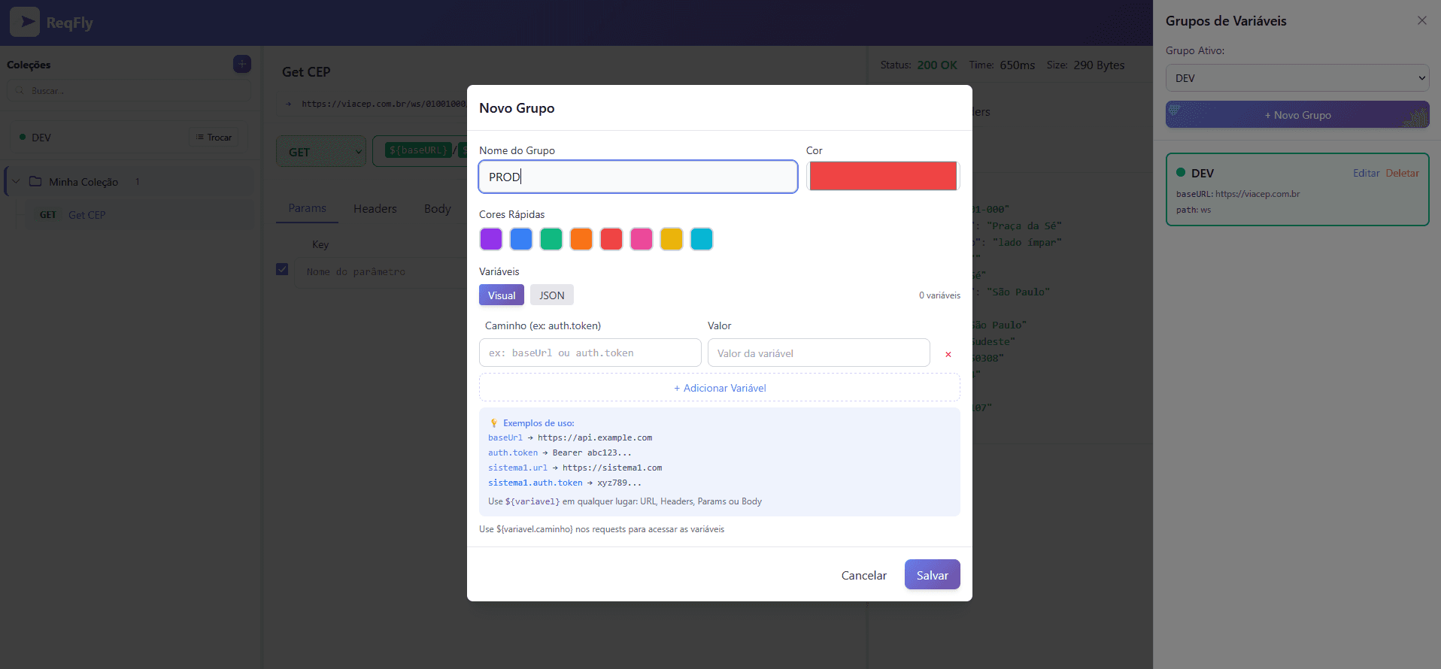
Task: Focus the Nome do Grupo field
Action: click(x=638, y=177)
